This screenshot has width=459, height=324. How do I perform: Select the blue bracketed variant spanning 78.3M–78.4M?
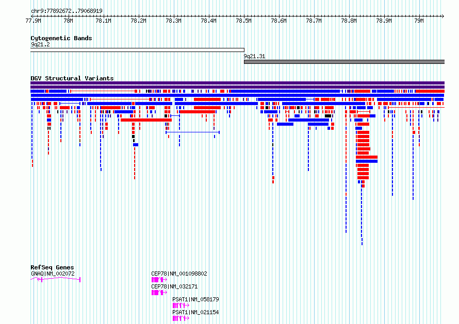pos(192,132)
